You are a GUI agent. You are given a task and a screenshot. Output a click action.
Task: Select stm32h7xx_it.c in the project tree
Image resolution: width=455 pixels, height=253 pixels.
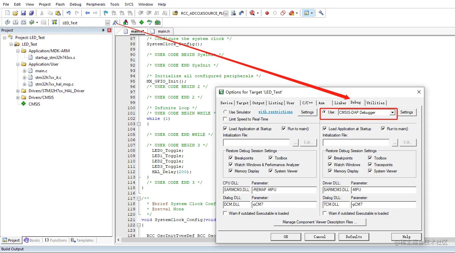tap(48, 78)
